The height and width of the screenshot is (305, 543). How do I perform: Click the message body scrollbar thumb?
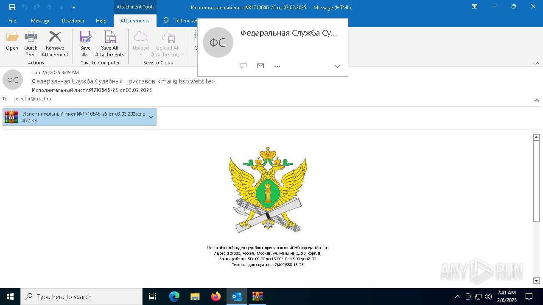(x=536, y=181)
